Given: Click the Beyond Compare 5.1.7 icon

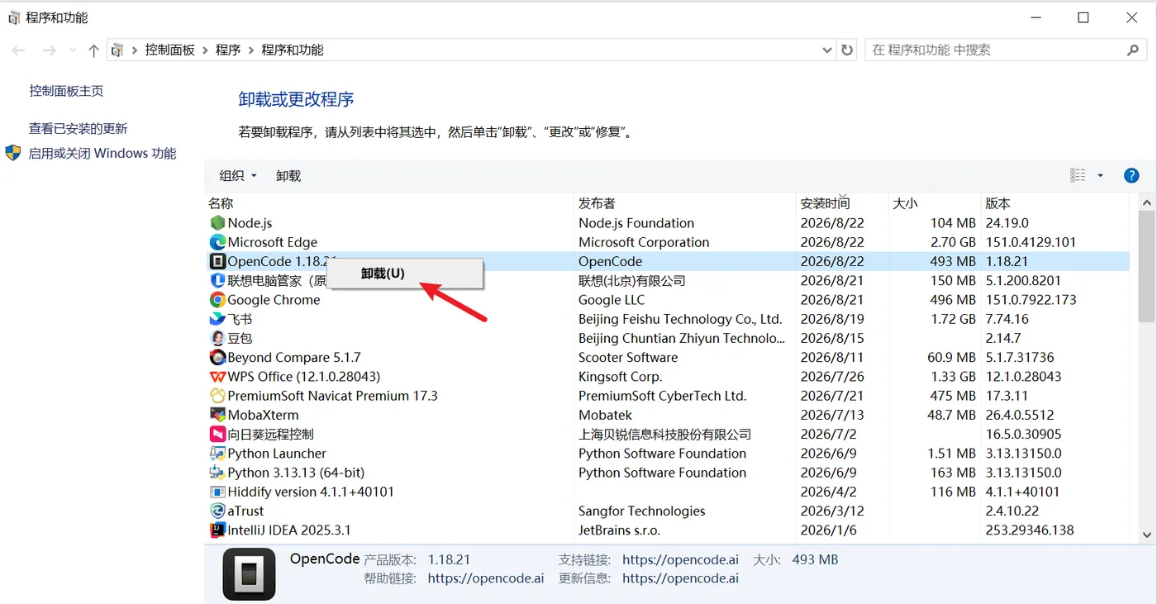Looking at the screenshot, I should pyautogui.click(x=217, y=358).
